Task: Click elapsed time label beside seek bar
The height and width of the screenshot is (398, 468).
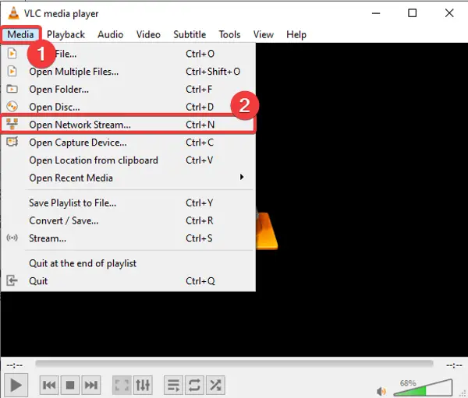Action: pos(15,365)
